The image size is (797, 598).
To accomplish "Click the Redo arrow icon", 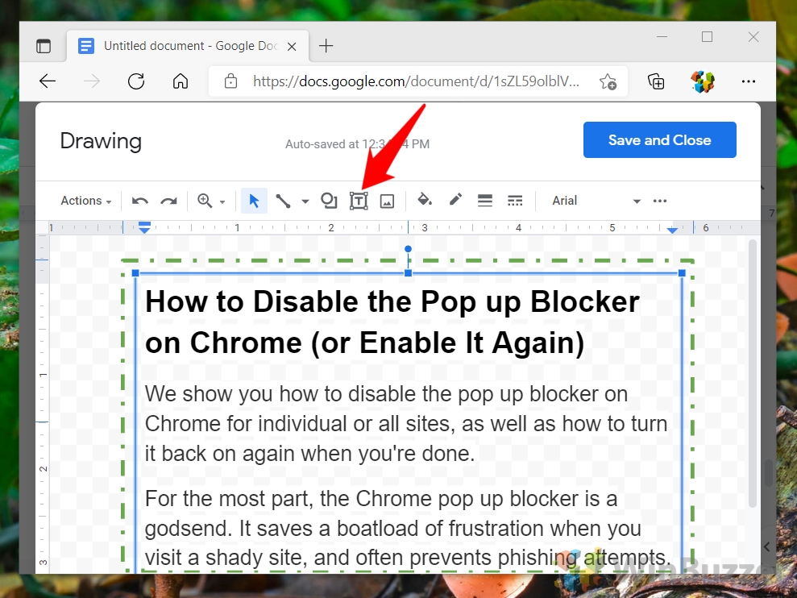I will click(x=168, y=201).
